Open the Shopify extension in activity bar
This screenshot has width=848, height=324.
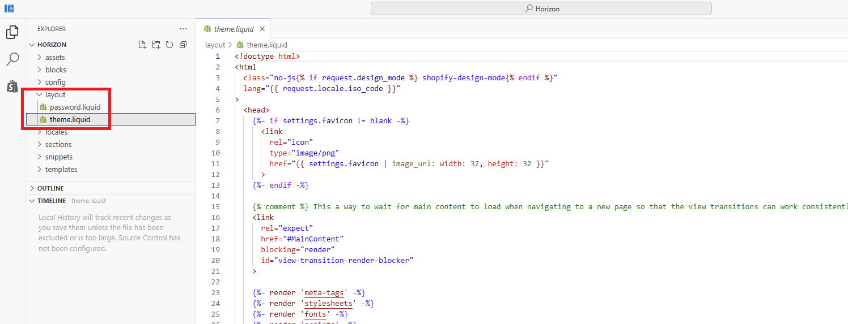click(12, 86)
